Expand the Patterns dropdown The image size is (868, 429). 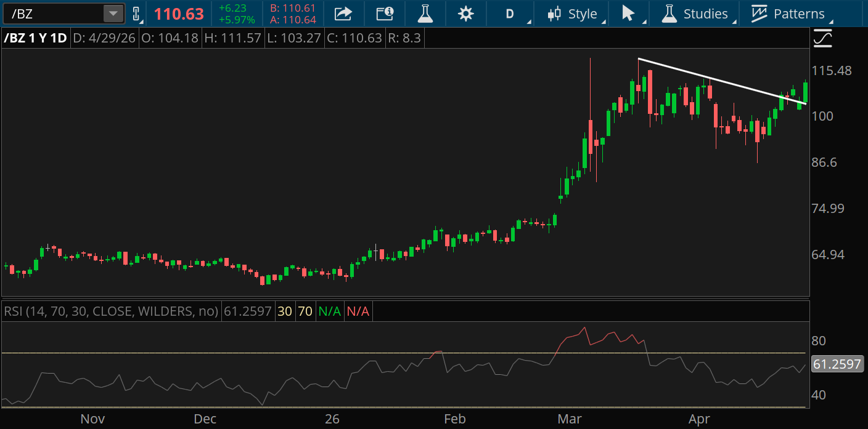click(x=788, y=14)
